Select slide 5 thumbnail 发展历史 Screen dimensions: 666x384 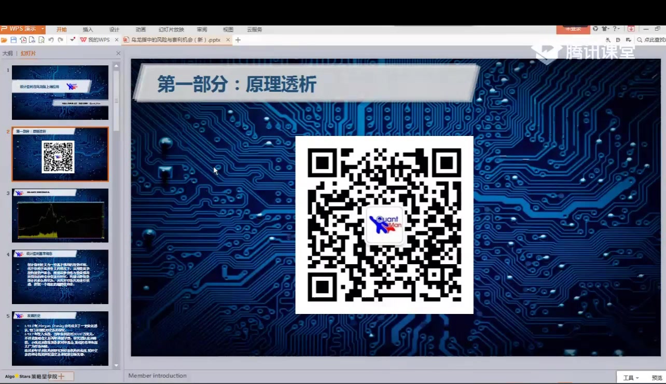[x=60, y=338]
